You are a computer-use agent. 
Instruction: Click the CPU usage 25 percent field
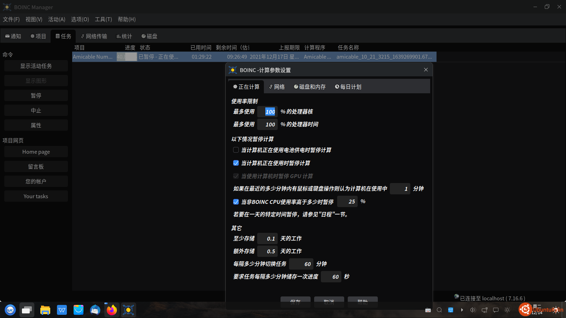[347, 201]
